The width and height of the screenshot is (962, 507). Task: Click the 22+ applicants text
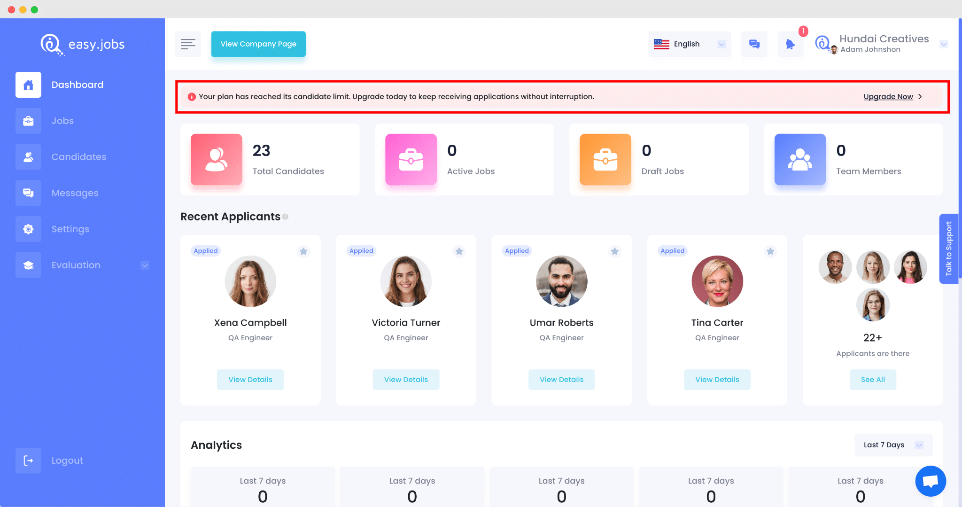873,338
